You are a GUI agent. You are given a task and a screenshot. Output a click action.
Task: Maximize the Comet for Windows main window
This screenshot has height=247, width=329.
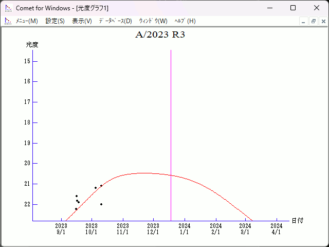pyautogui.click(x=293, y=8)
